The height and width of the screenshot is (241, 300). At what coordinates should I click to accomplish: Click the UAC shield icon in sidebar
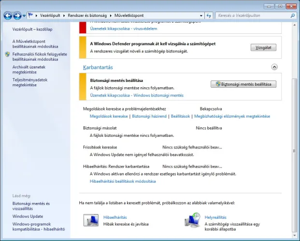pos(7,54)
